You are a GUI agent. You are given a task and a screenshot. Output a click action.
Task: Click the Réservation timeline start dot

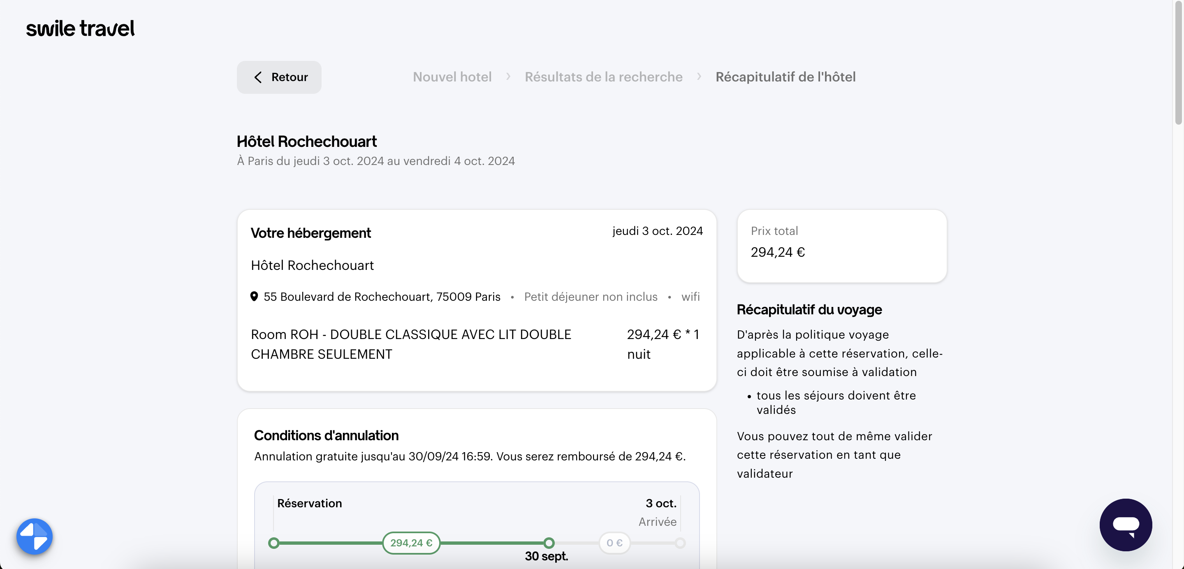[x=273, y=543]
